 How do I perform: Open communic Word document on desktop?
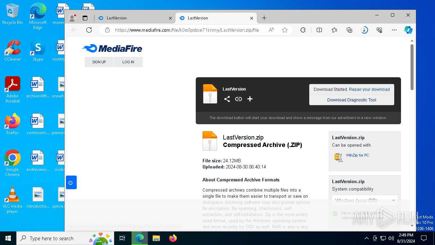(x=38, y=125)
